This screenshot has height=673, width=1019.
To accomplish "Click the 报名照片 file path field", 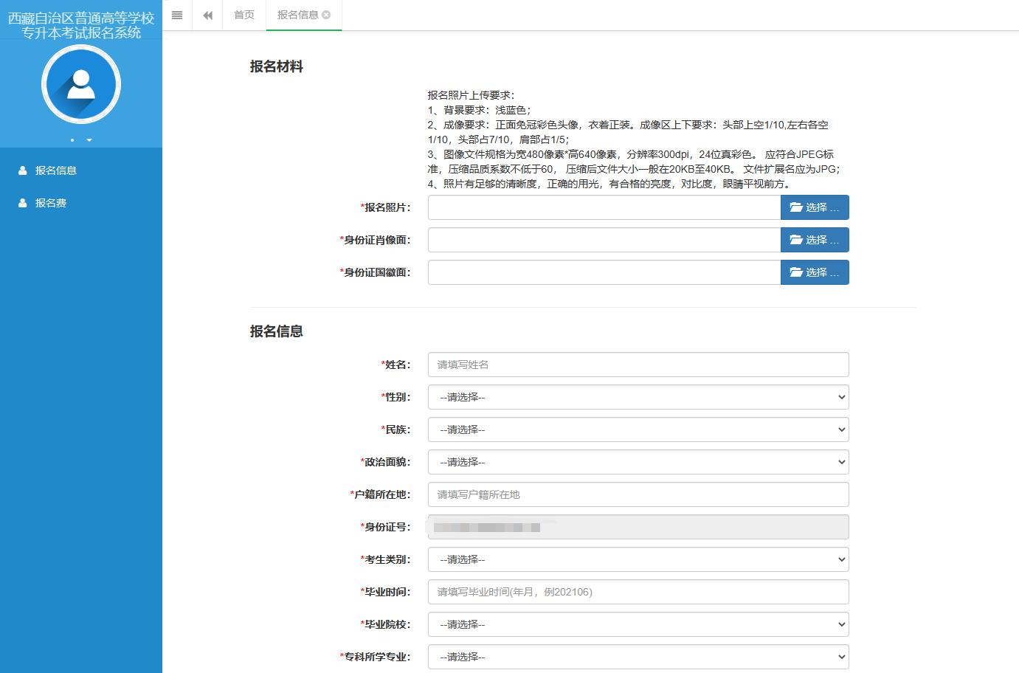I will coord(604,207).
